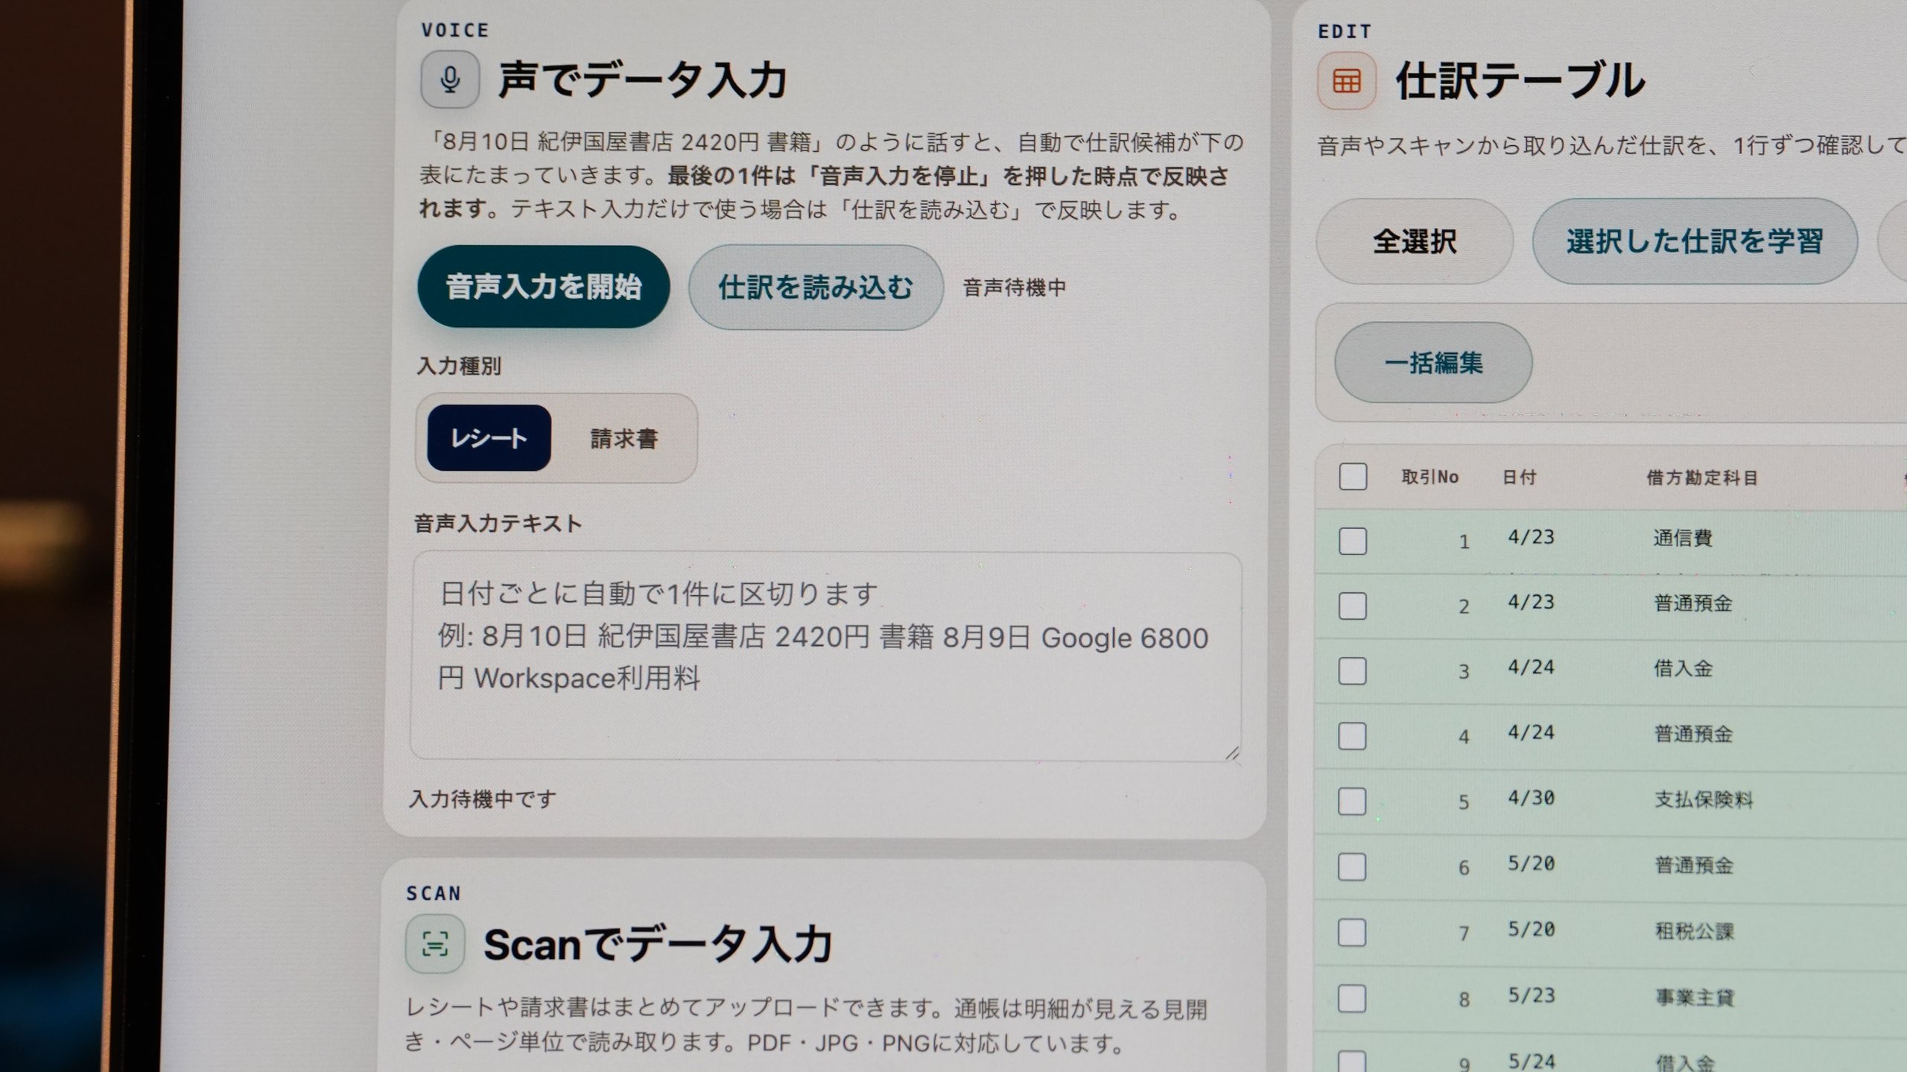Click the 借入金 cell in row 3
The height and width of the screenshot is (1072, 1907).
pos(1683,668)
